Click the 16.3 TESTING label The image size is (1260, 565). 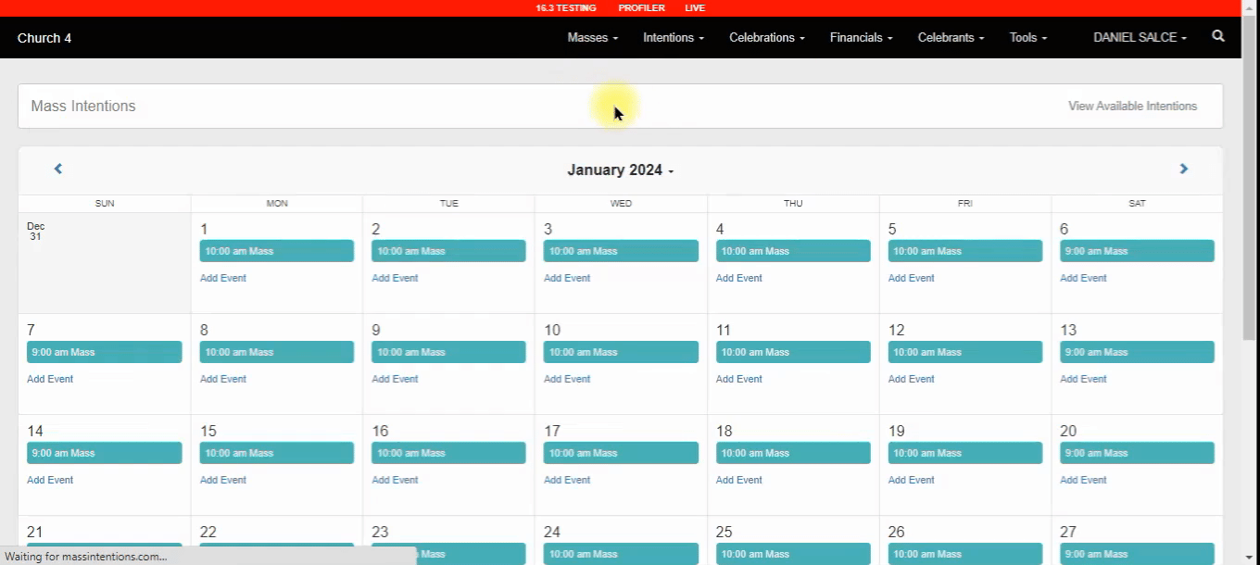click(x=565, y=8)
